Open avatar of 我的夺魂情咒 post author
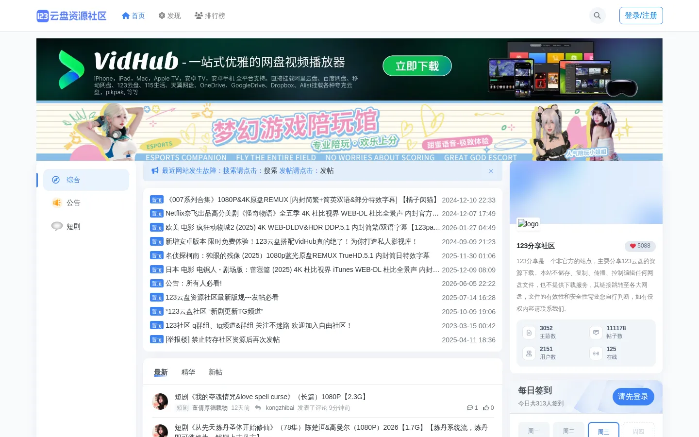This screenshot has height=437, width=699. click(x=160, y=402)
